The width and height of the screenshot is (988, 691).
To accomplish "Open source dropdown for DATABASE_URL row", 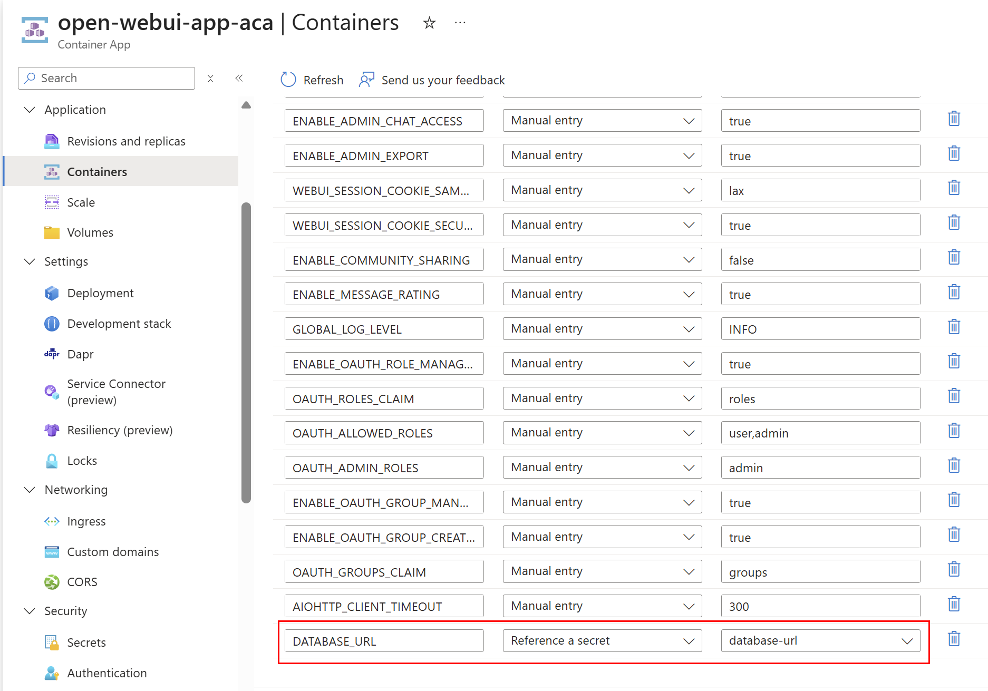I will coord(602,640).
